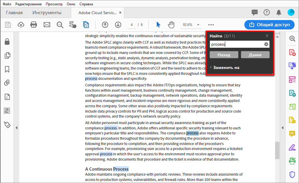The height and width of the screenshot is (183, 299).
Task: Print the document with the printer icon
Action: [x=34, y=25]
